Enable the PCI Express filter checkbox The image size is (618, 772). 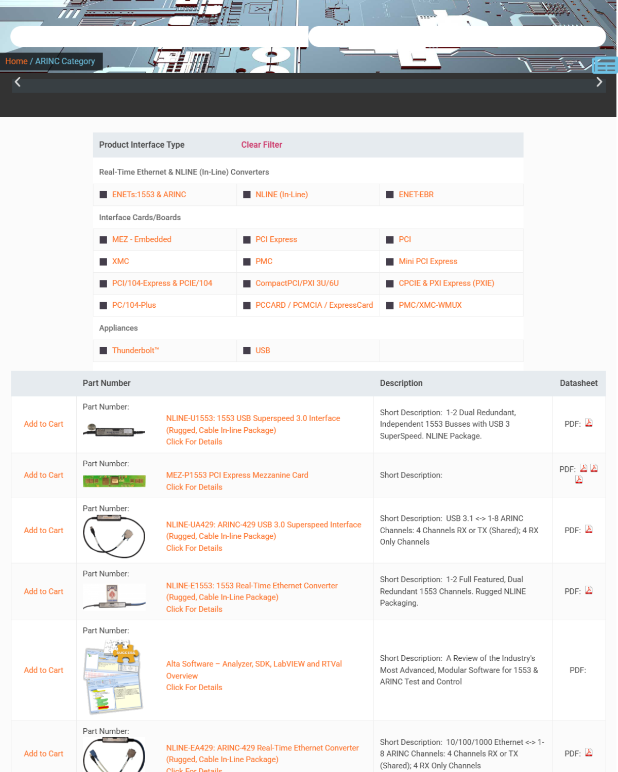coord(247,240)
